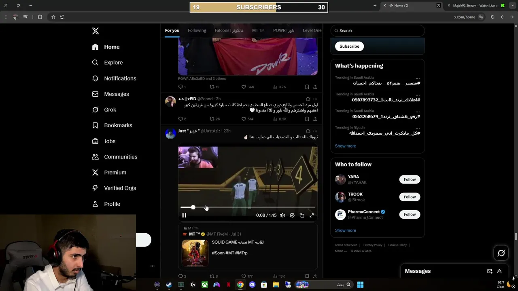
Task: Follow PharmaConnect
Action: (410, 215)
